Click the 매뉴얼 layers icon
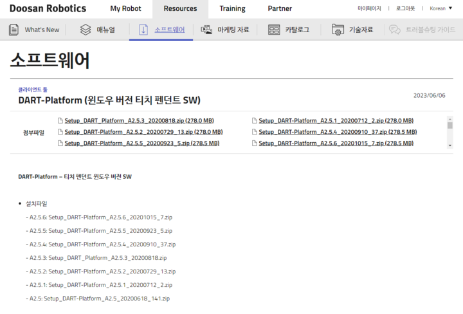Screen dimensions: 463x314 point(86,30)
